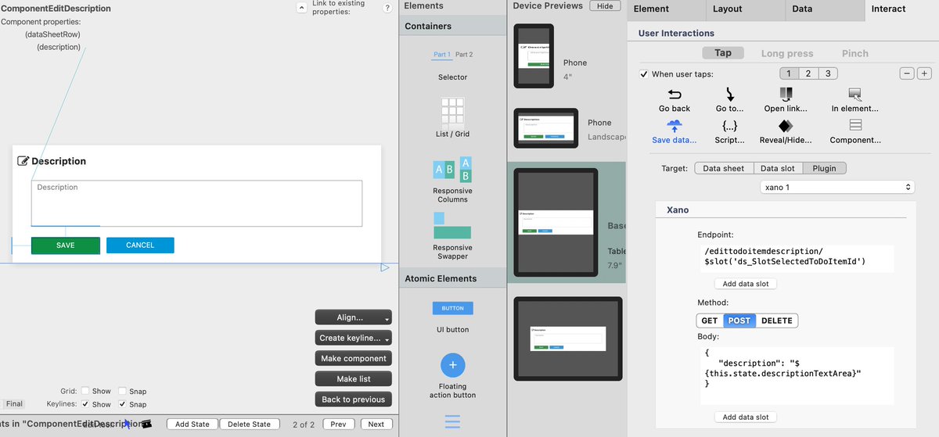Click the Delete State button
Screen dimensions: 939x437
(x=250, y=424)
